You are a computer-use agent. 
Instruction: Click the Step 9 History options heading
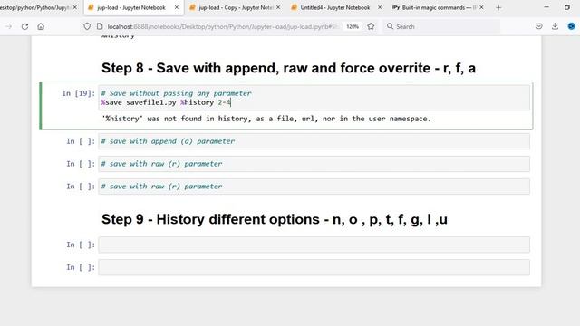(x=275, y=219)
